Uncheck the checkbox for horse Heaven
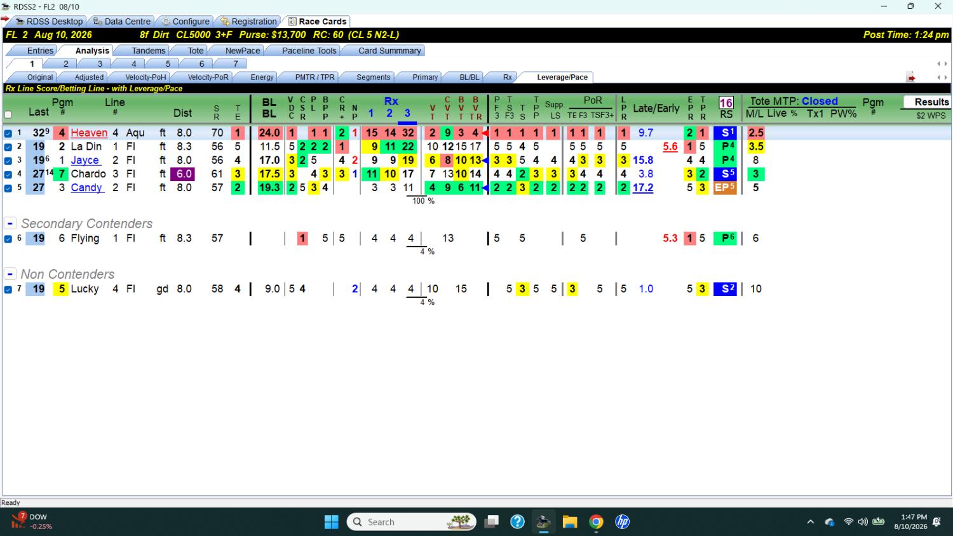The width and height of the screenshot is (953, 536). click(x=8, y=133)
